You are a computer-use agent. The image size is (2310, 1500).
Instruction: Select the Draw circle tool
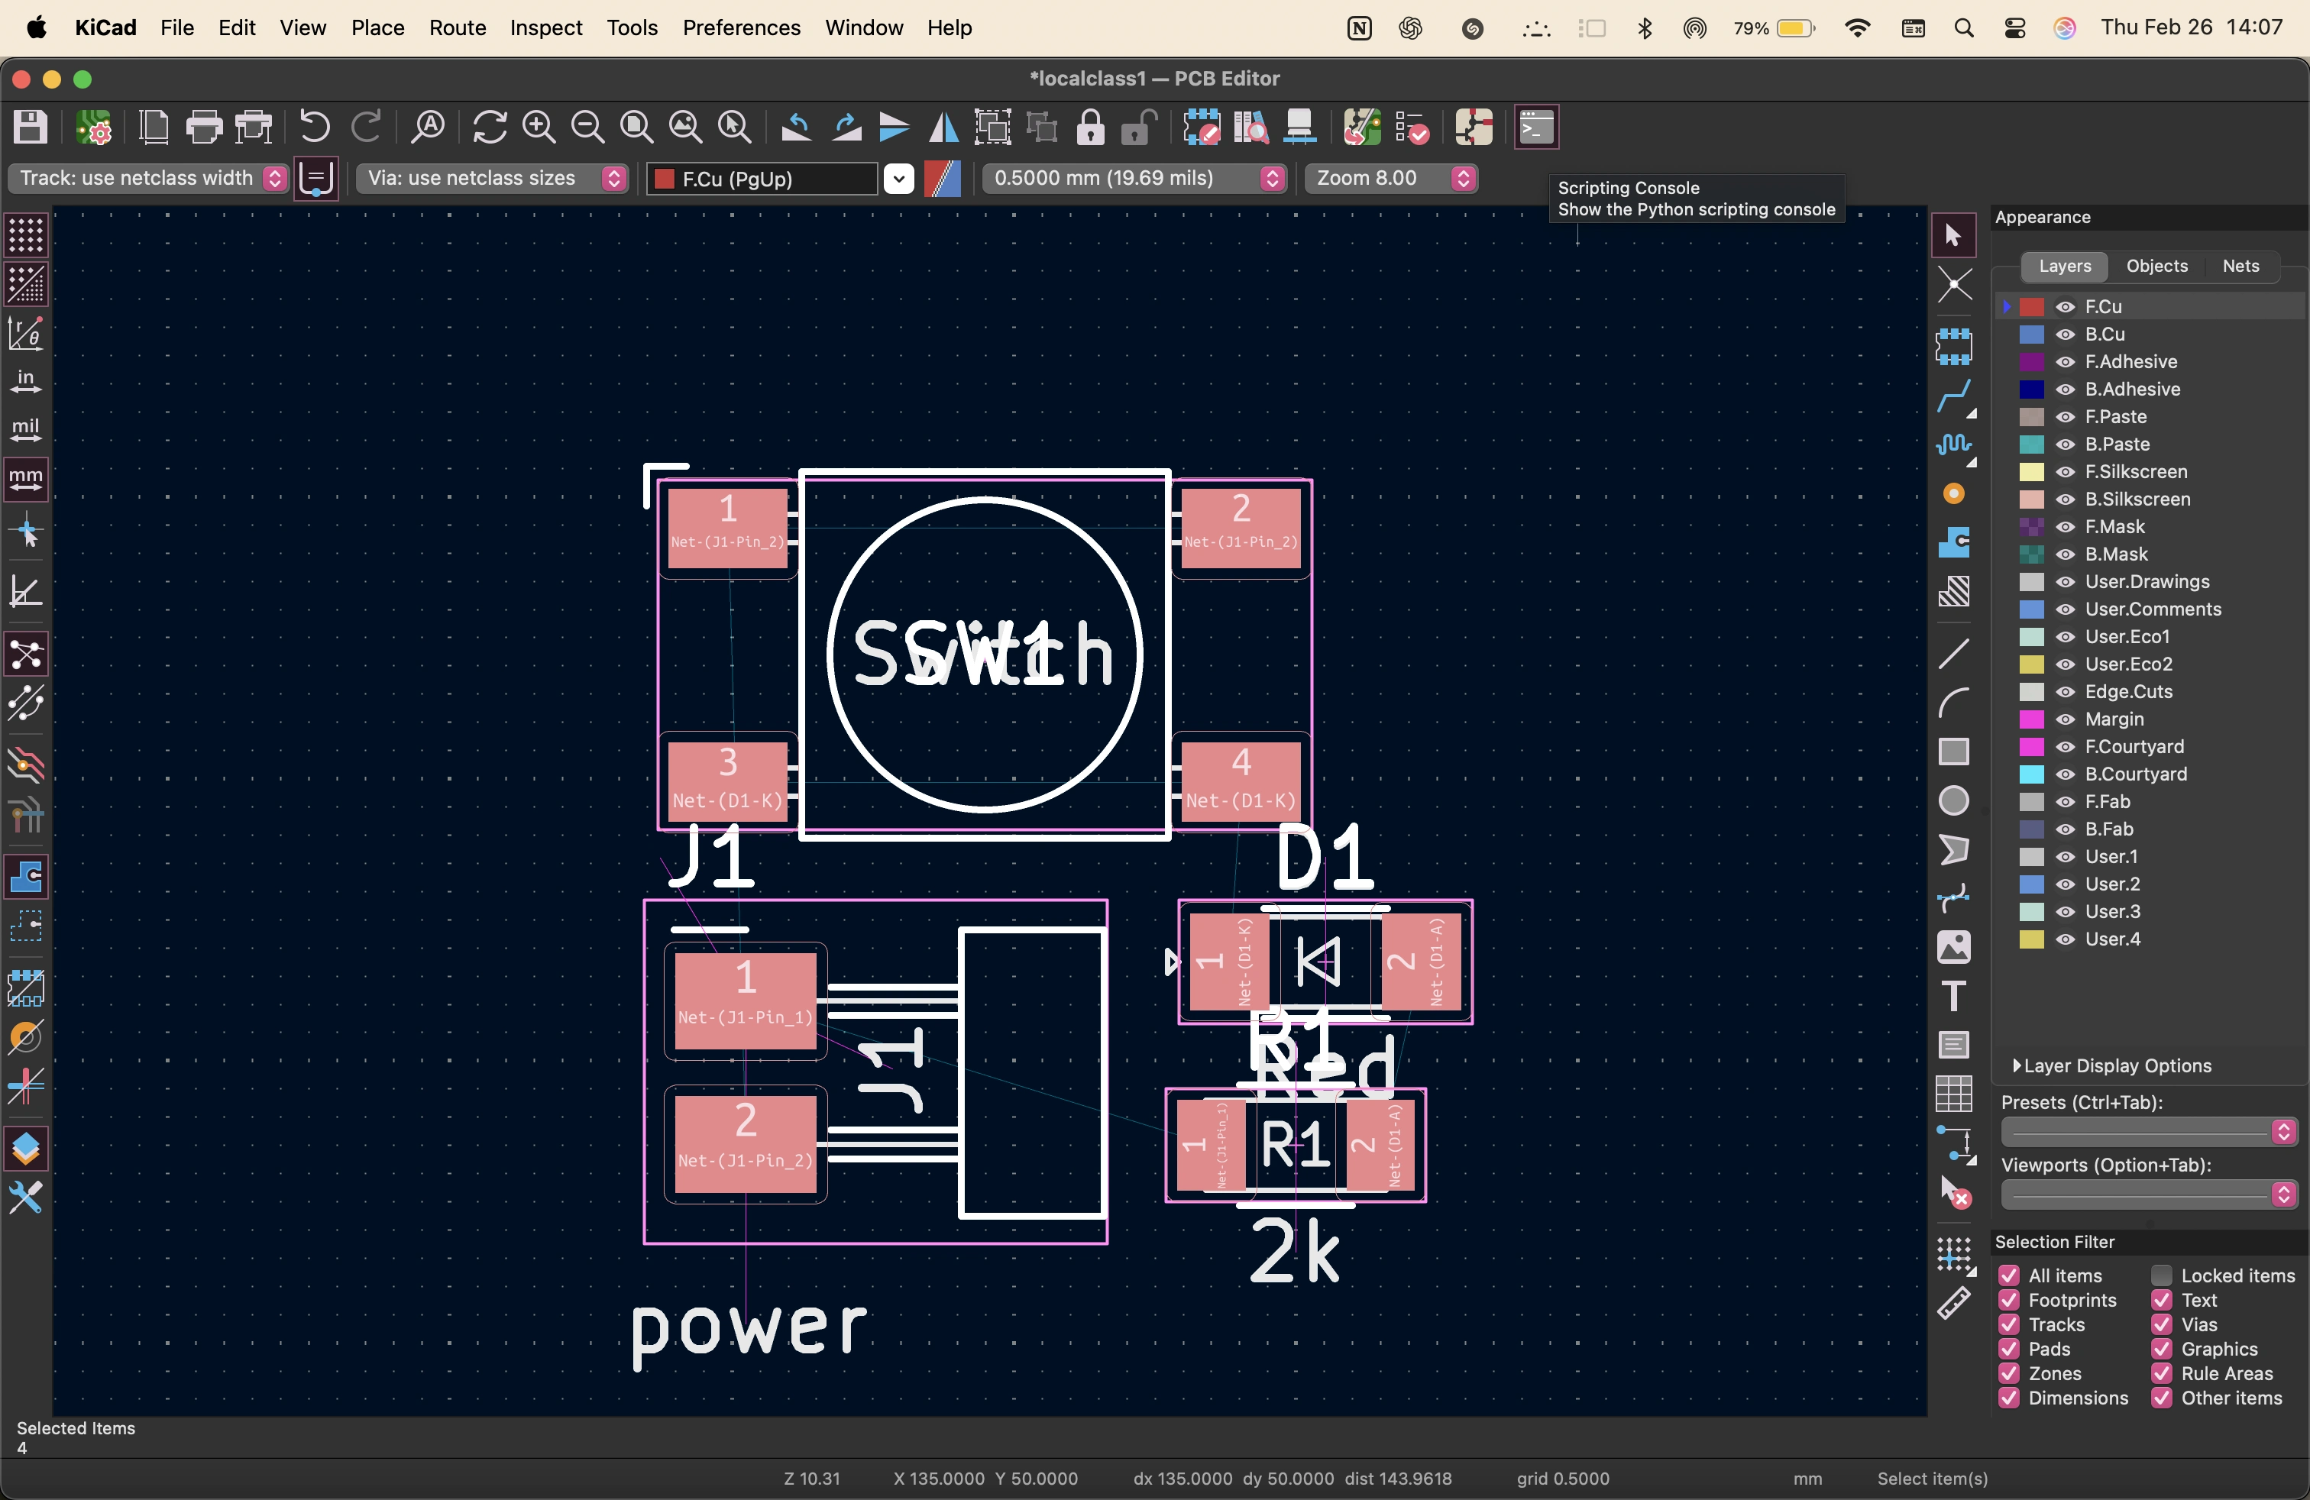point(1954,801)
